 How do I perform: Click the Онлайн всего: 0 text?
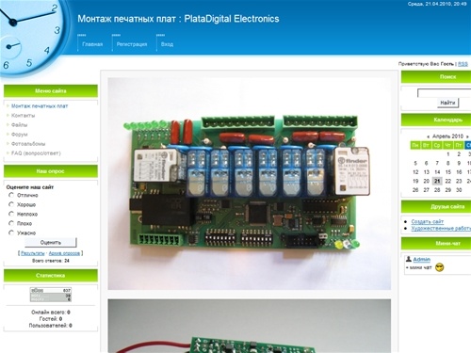point(51,313)
